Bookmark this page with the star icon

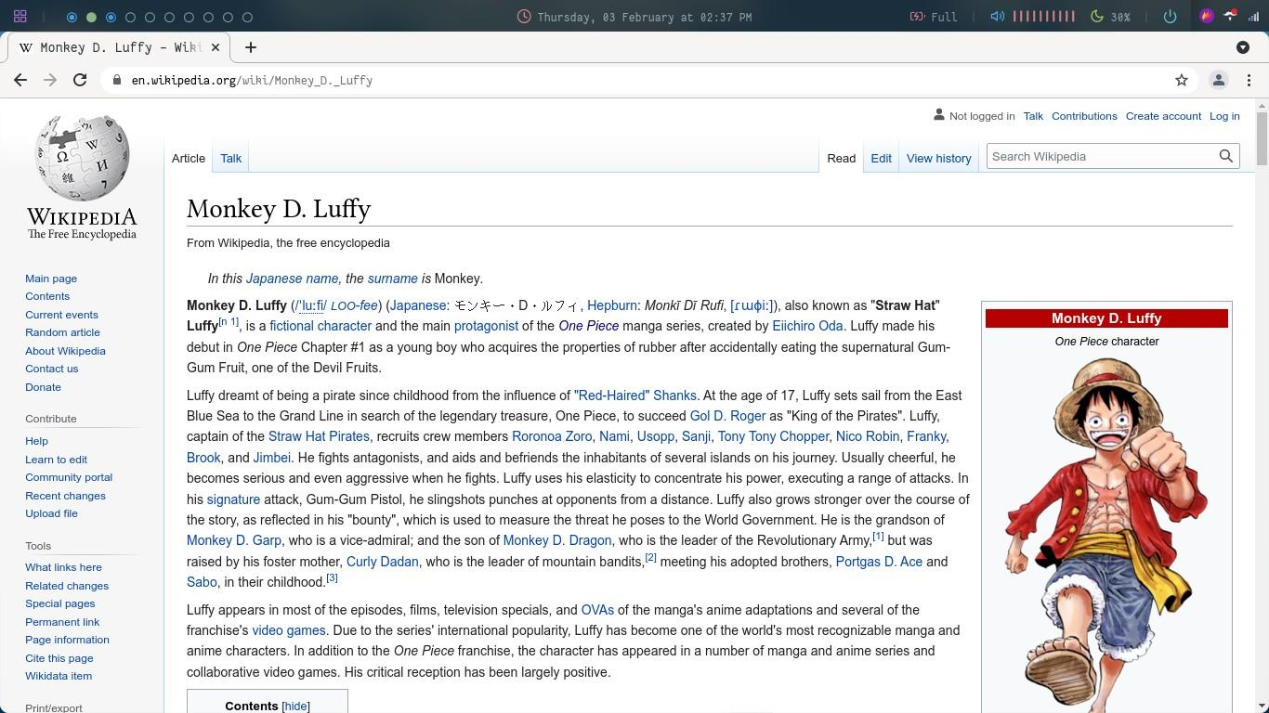[x=1182, y=81]
